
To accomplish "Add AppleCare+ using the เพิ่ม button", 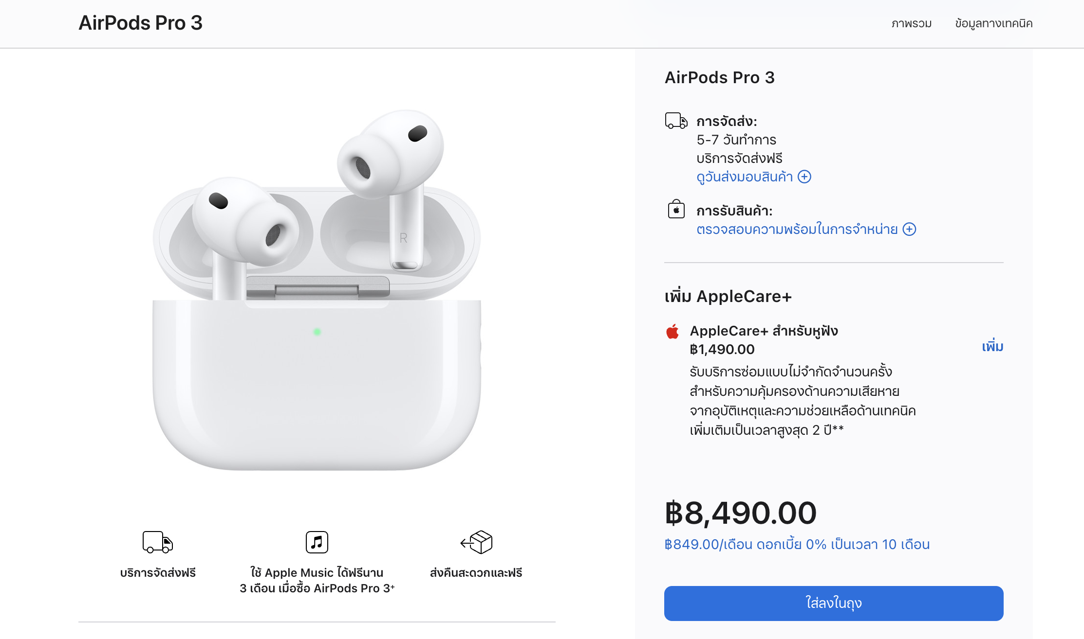I will click(992, 347).
